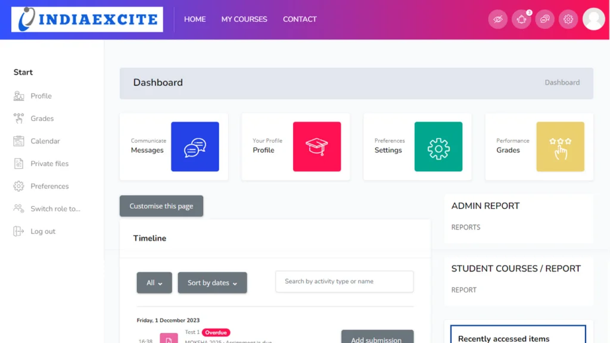The width and height of the screenshot is (610, 343).
Task: Click the Search by activity type field
Action: (x=344, y=282)
